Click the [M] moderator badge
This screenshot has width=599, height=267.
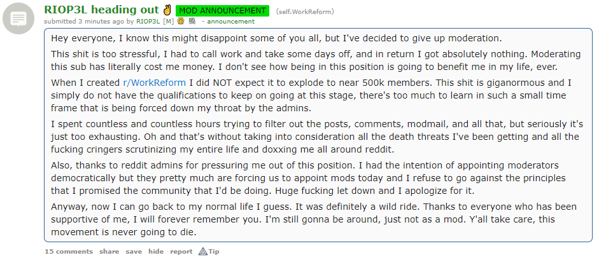(x=169, y=22)
